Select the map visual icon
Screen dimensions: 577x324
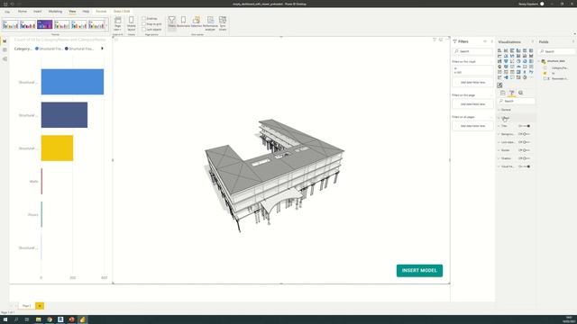pyautogui.click(x=499, y=67)
